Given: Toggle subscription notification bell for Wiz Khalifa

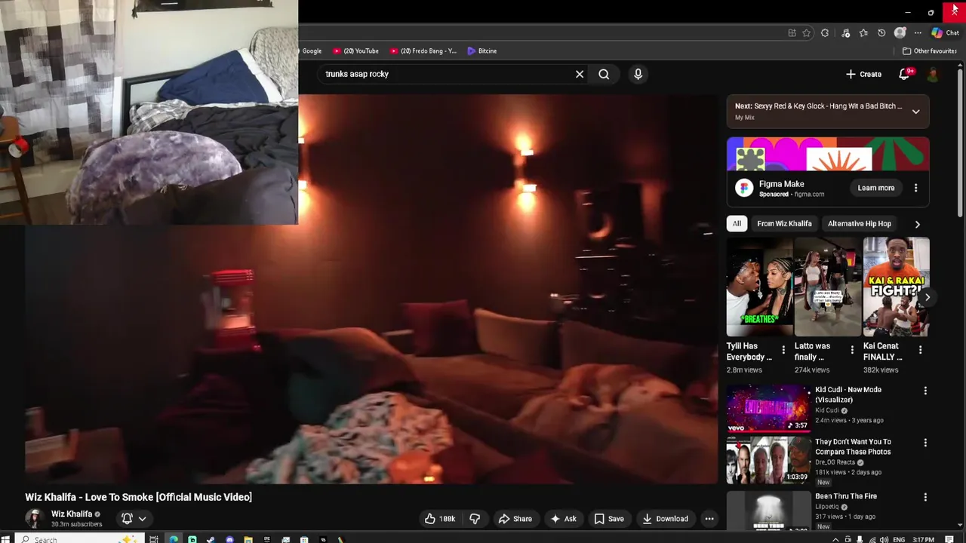Looking at the screenshot, I should (x=134, y=519).
